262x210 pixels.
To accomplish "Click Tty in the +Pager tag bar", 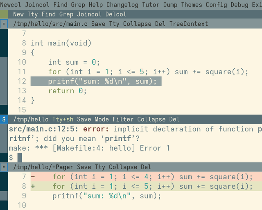I will (100, 167).
